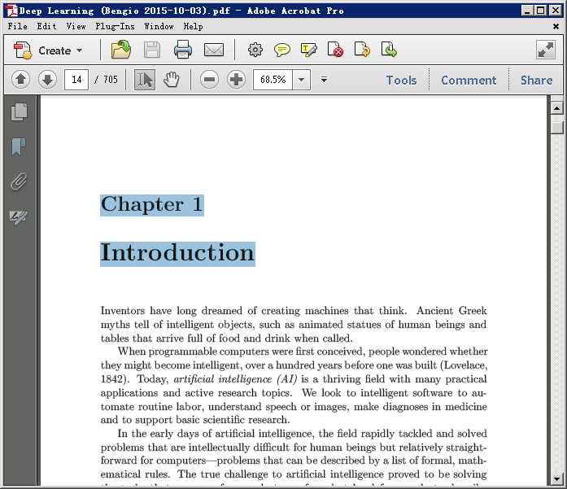Open the zoom percentage dropdown
567x489 pixels.
tap(302, 80)
